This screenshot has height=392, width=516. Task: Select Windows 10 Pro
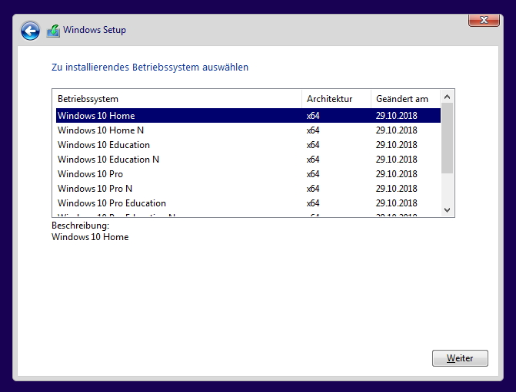coord(248,174)
